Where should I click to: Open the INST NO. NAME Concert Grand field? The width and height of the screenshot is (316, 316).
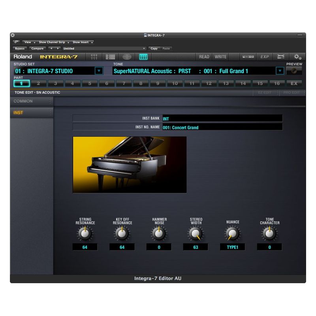click(x=222, y=127)
